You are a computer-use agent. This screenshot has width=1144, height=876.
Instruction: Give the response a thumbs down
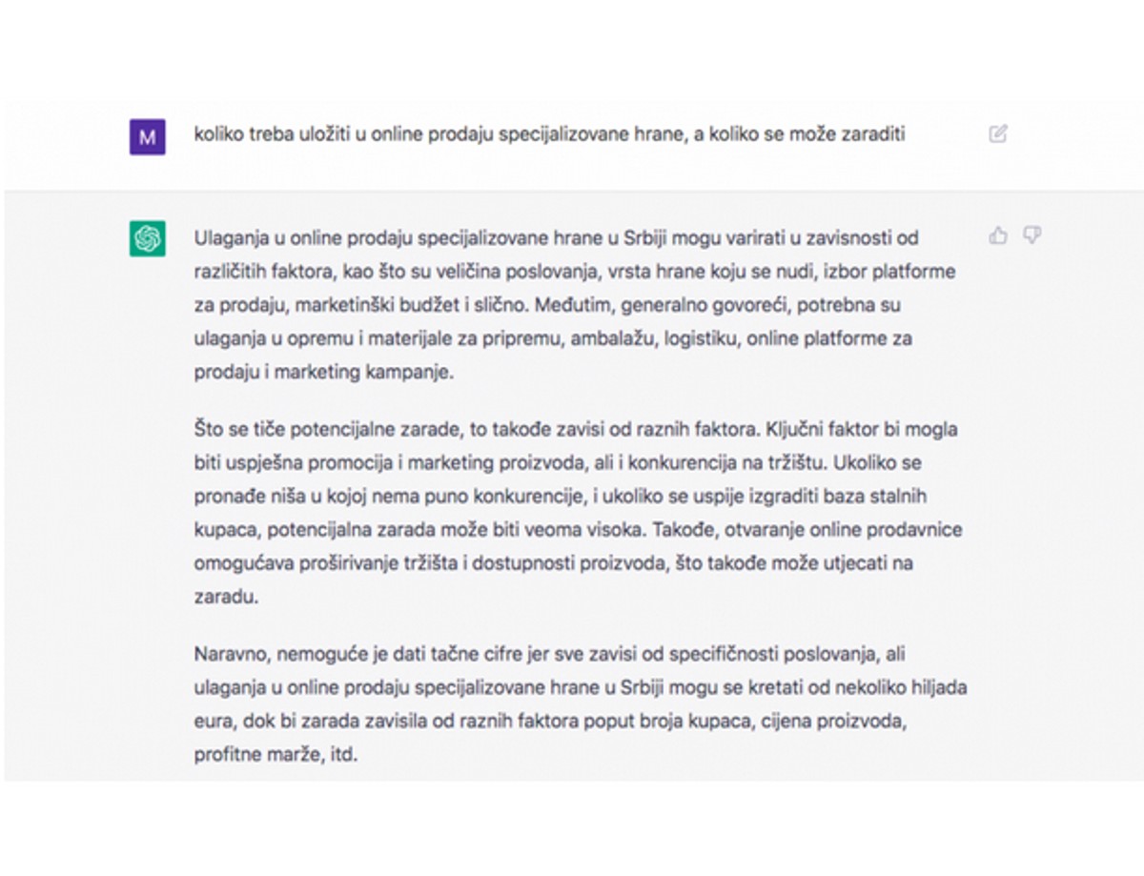coord(1032,234)
